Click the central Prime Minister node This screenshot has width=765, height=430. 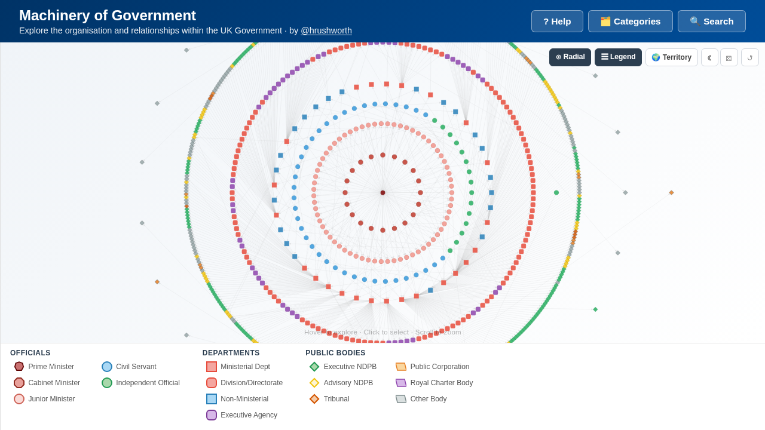[383, 193]
